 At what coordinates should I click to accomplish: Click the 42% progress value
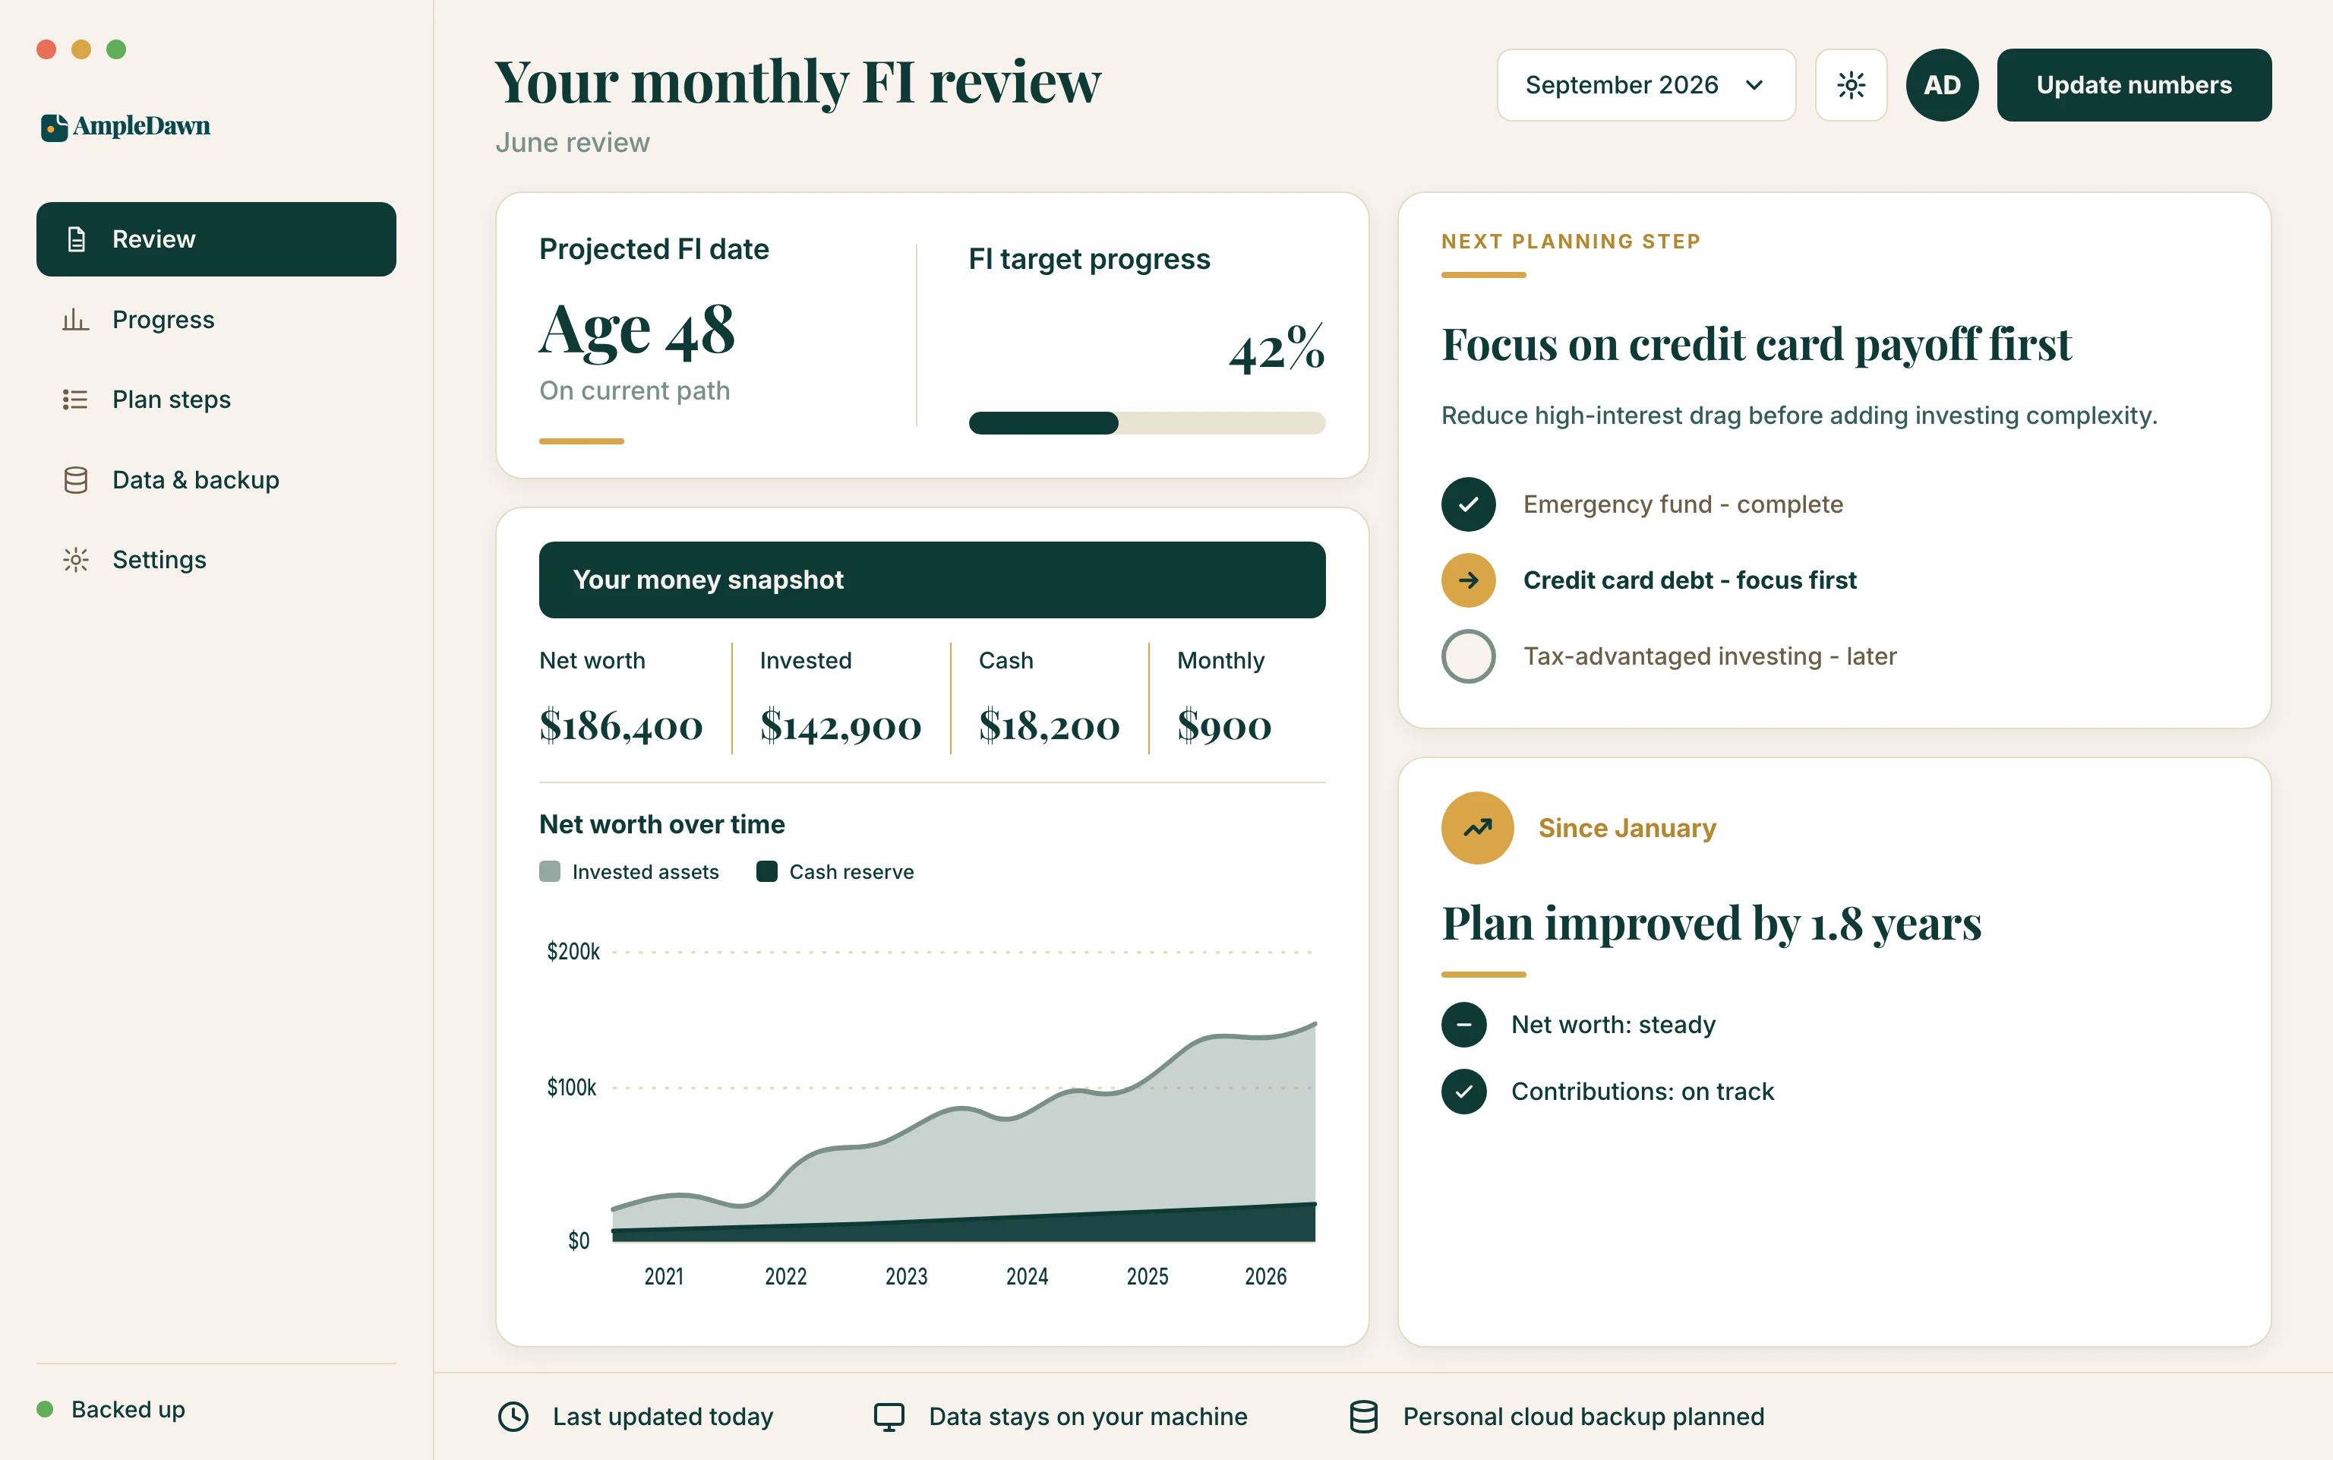pos(1276,349)
